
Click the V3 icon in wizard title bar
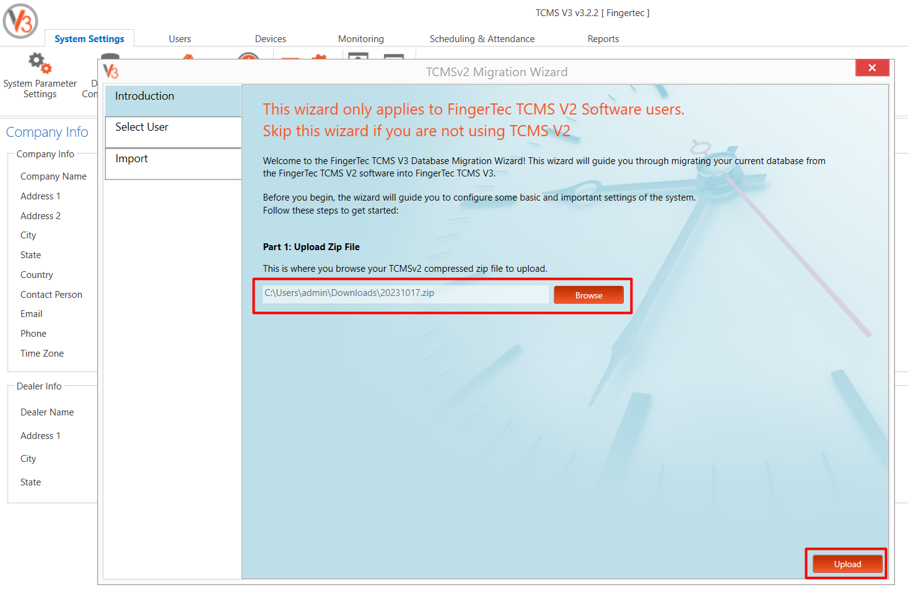pos(111,71)
